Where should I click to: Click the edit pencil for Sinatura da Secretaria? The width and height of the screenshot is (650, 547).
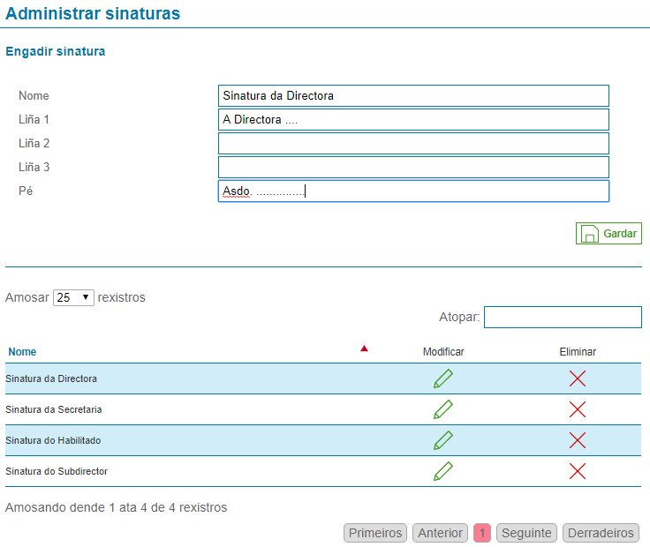pos(443,409)
